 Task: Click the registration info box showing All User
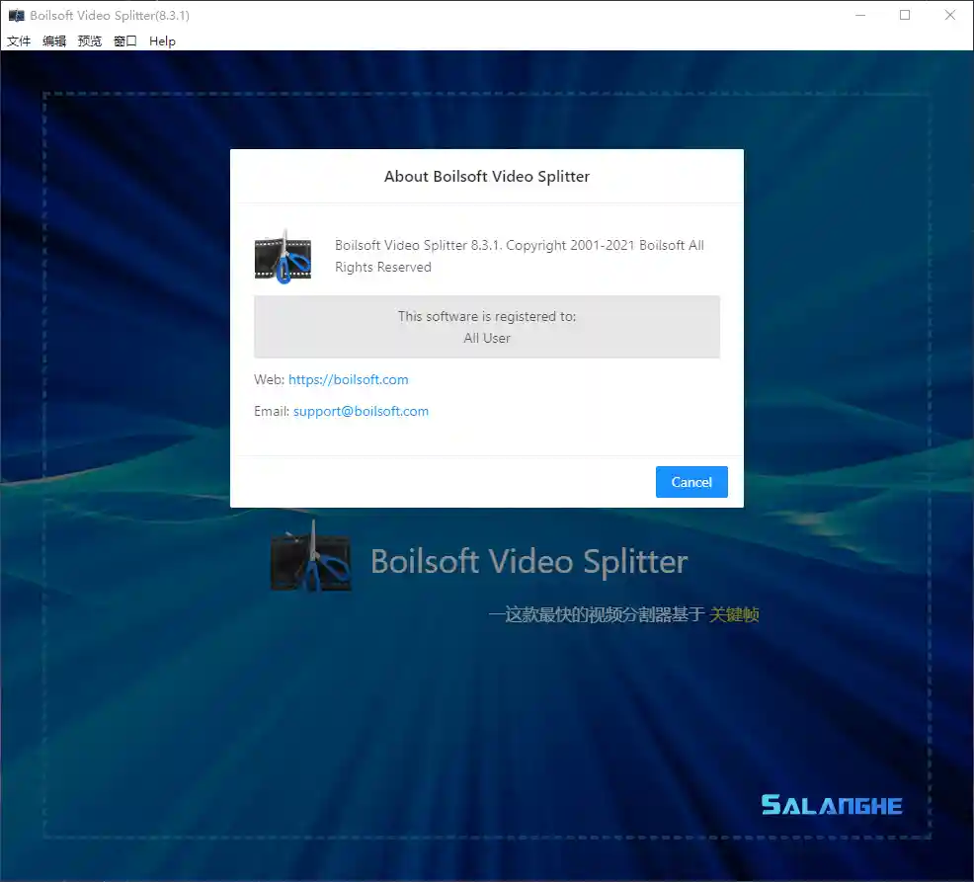tap(487, 327)
